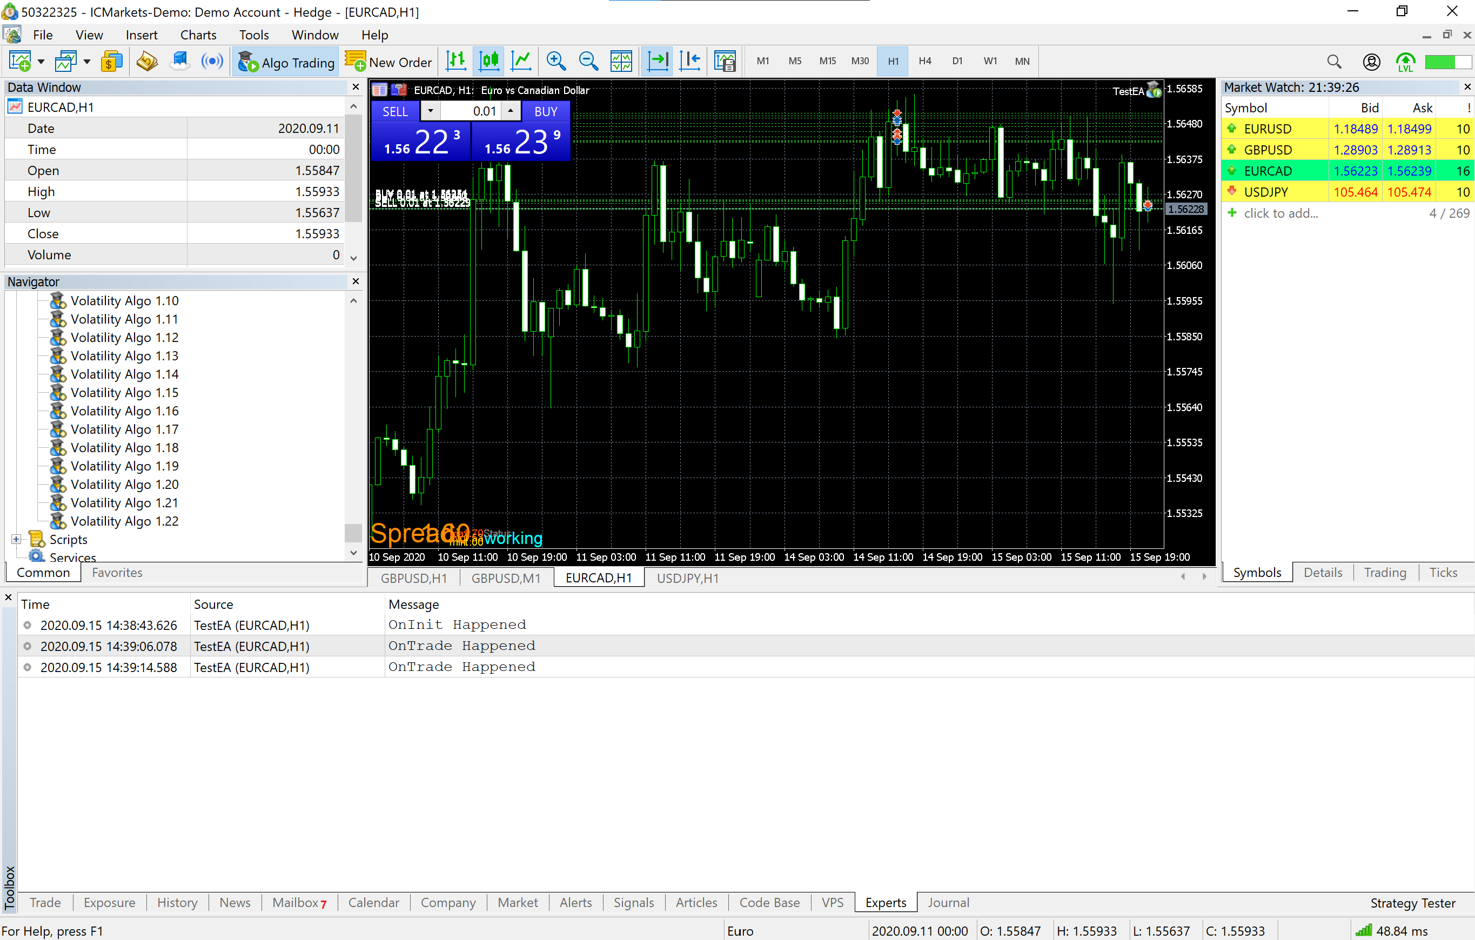Expand the Scripts tree node
The height and width of the screenshot is (940, 1475).
(17, 540)
